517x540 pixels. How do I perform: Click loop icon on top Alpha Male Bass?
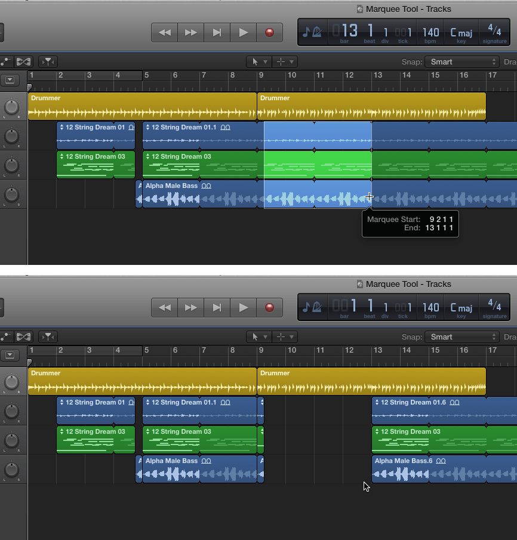tap(206, 186)
